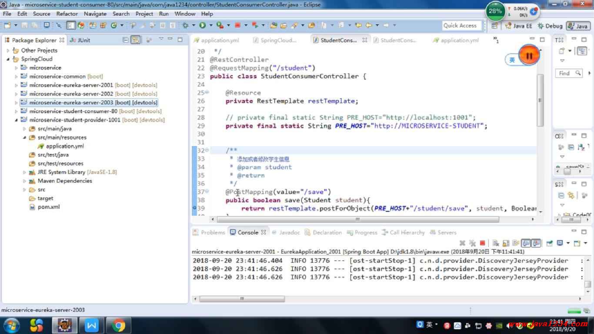Toggle Scroll Lock in Console toolbar
This screenshot has width=594, height=334.
point(506,243)
